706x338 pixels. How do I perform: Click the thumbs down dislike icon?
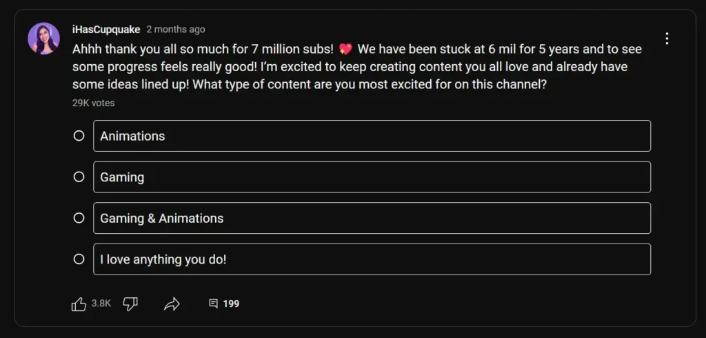[130, 304]
